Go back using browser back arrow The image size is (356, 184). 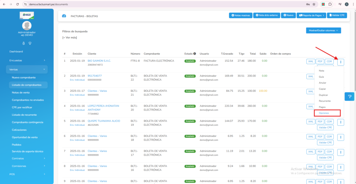pos(4,4)
